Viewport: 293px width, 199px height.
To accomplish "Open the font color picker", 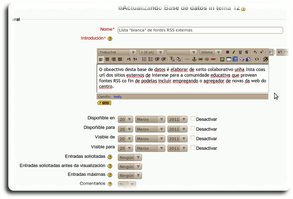I will tap(172, 59).
